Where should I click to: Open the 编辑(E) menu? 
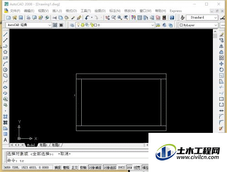pyautogui.click(x=29, y=11)
